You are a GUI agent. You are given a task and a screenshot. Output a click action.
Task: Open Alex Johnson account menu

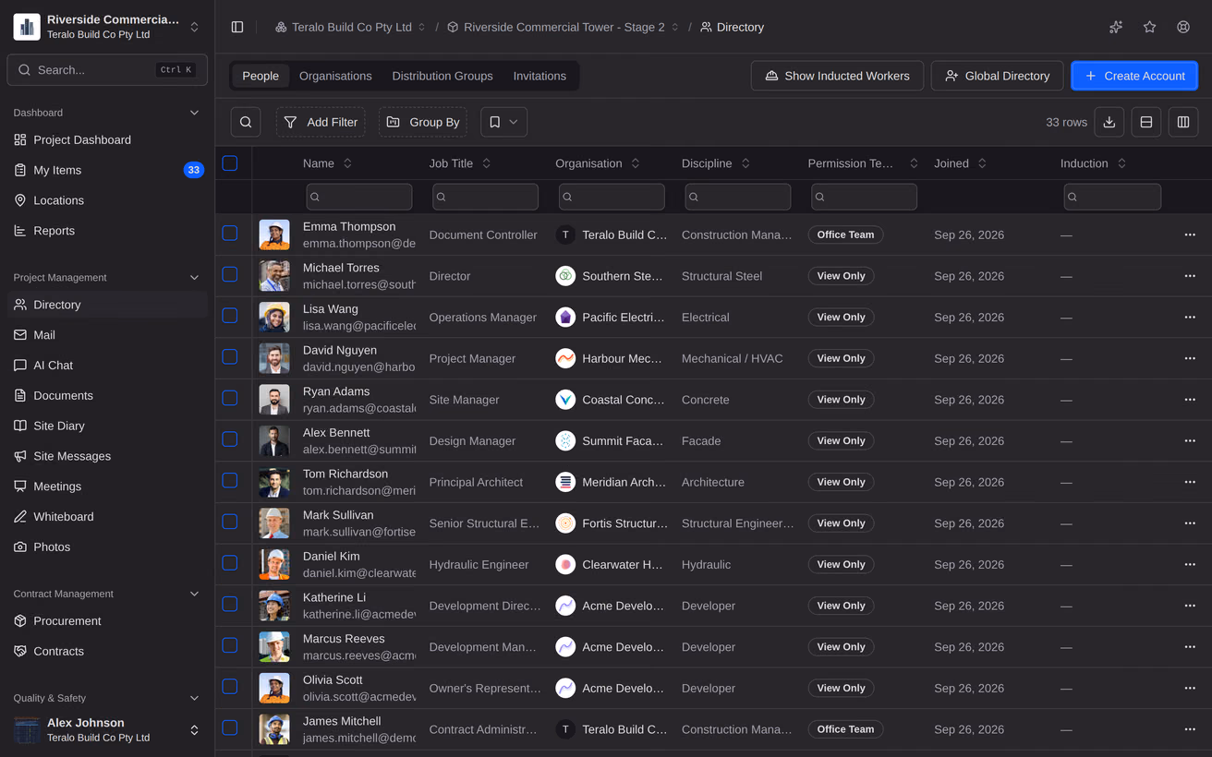107,729
